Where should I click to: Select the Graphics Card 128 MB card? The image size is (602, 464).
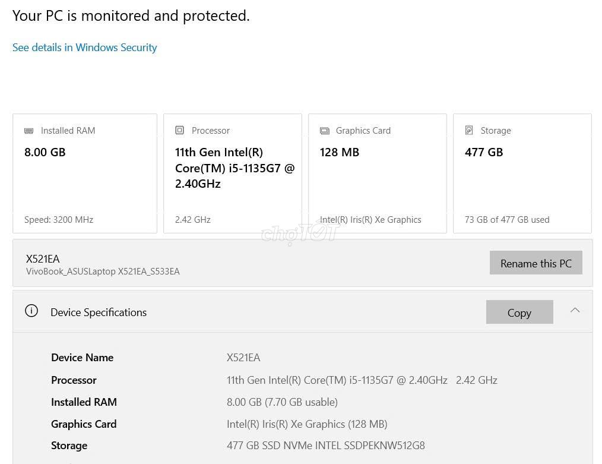click(377, 173)
